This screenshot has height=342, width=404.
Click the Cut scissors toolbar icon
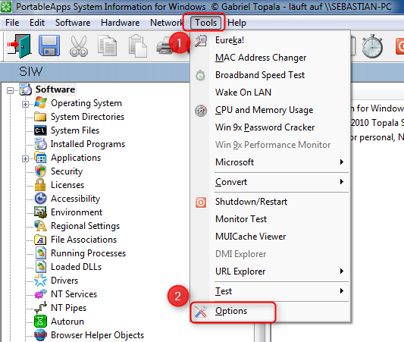(x=79, y=46)
